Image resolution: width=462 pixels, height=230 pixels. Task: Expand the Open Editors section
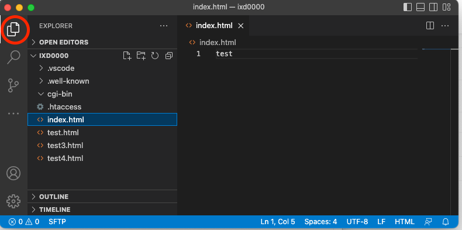pos(102,42)
